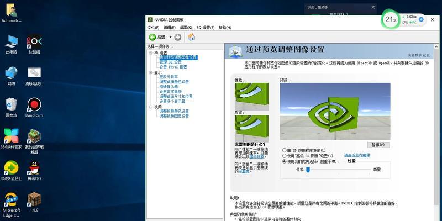
Task: Select 调整桌面颜色设置 in task tree
Action: tap(174, 82)
